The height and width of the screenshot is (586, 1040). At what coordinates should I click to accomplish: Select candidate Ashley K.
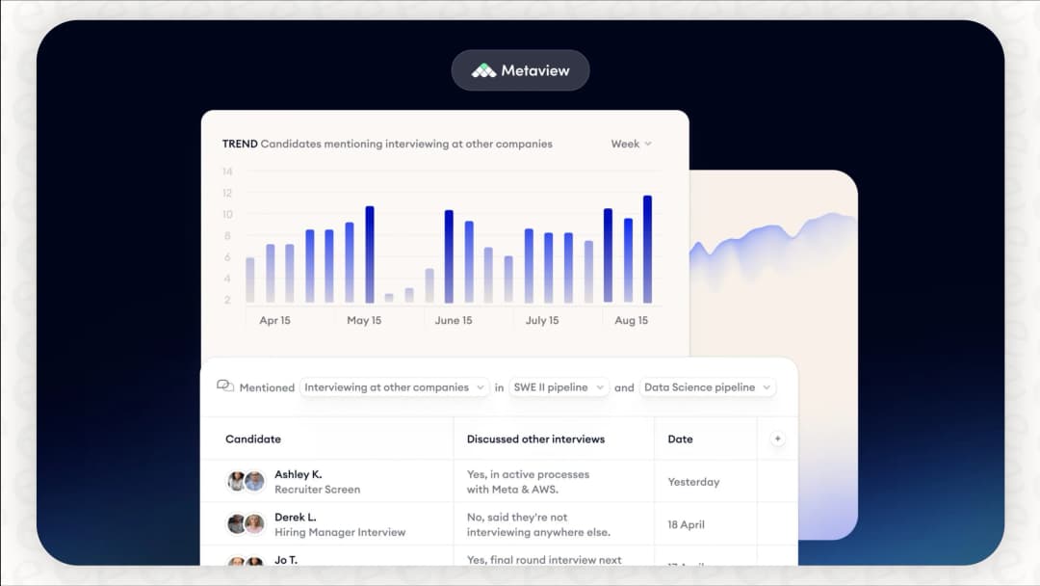point(298,474)
